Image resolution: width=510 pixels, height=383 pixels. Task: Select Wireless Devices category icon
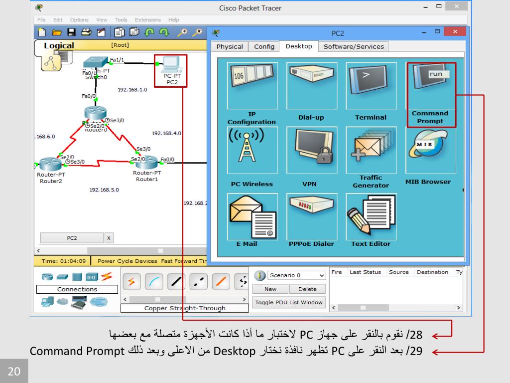pyautogui.click(x=92, y=277)
